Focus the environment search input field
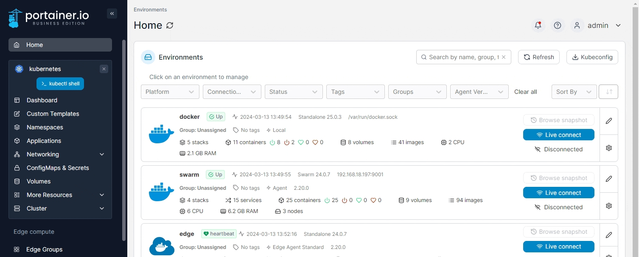 click(x=462, y=57)
